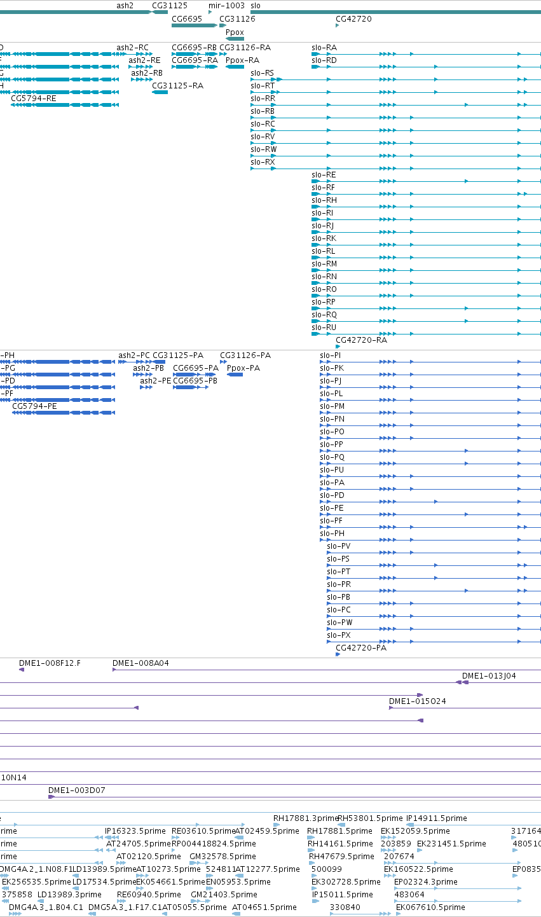The width and height of the screenshot is (541, 917).
Task: Click transcript CG6695-RA
Action: tap(195, 60)
